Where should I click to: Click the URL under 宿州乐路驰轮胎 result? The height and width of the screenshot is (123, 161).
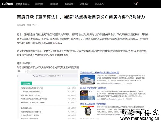[x=109, y=115]
